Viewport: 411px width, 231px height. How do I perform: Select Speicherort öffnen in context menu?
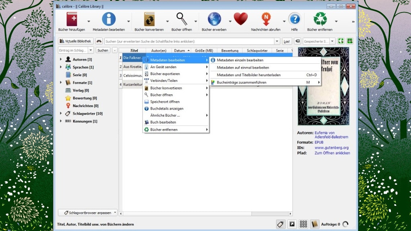[176, 101]
